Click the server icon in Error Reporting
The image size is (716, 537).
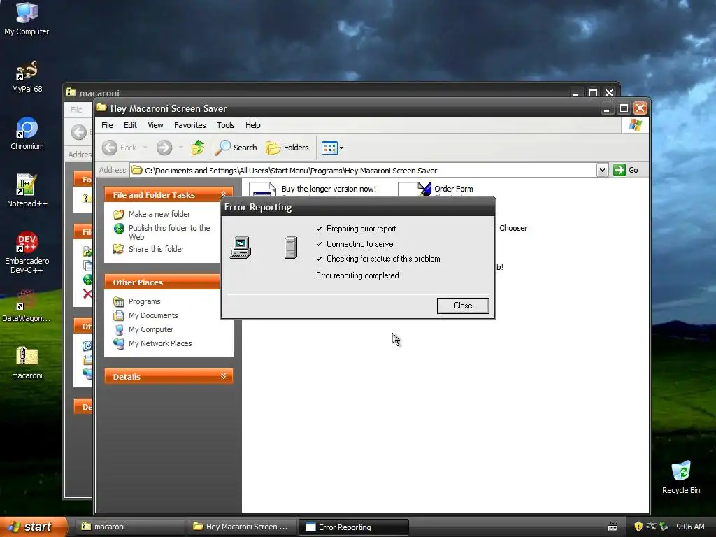click(x=291, y=248)
